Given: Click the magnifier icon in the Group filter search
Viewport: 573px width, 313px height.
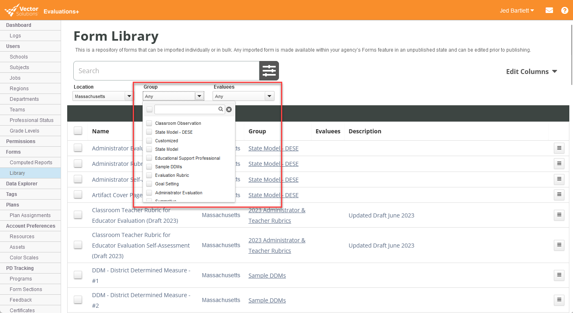Looking at the screenshot, I should (220, 109).
